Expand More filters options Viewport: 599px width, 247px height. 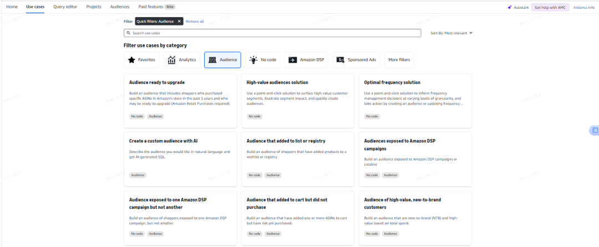pyautogui.click(x=399, y=60)
